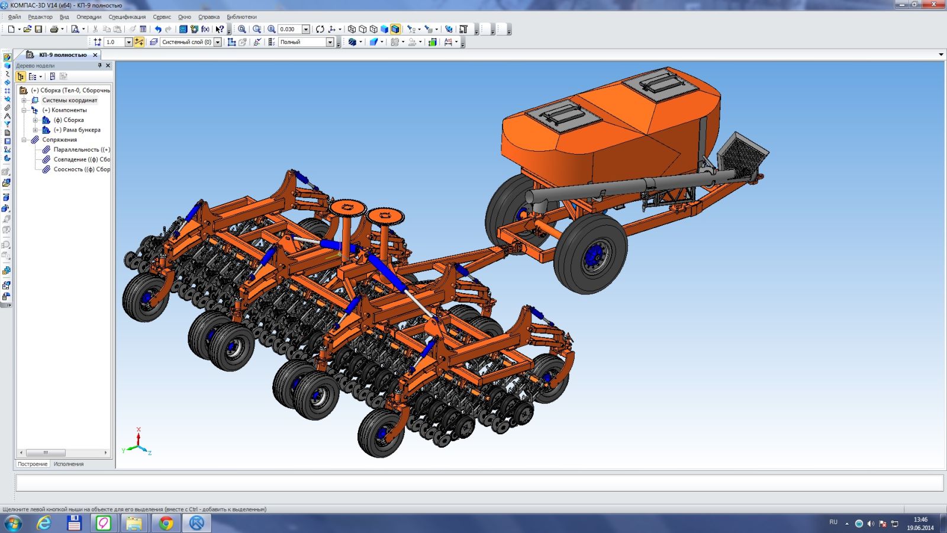Click the Filter funnel icon in sidebar

point(7,124)
